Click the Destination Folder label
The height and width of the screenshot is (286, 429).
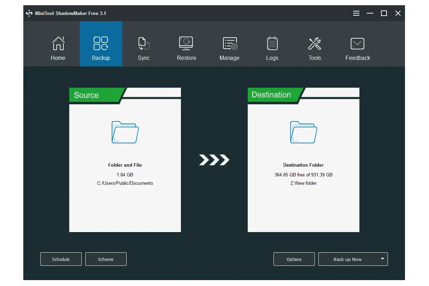point(303,165)
